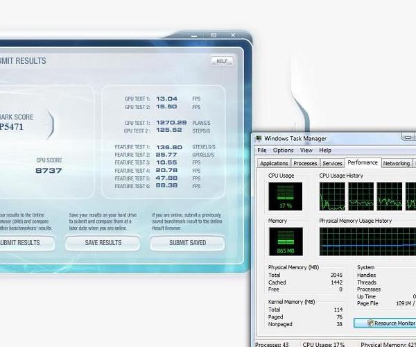Image resolution: width=416 pixels, height=347 pixels.
Task: Minimize the Windows Task Manager window
Action: pos(408,137)
